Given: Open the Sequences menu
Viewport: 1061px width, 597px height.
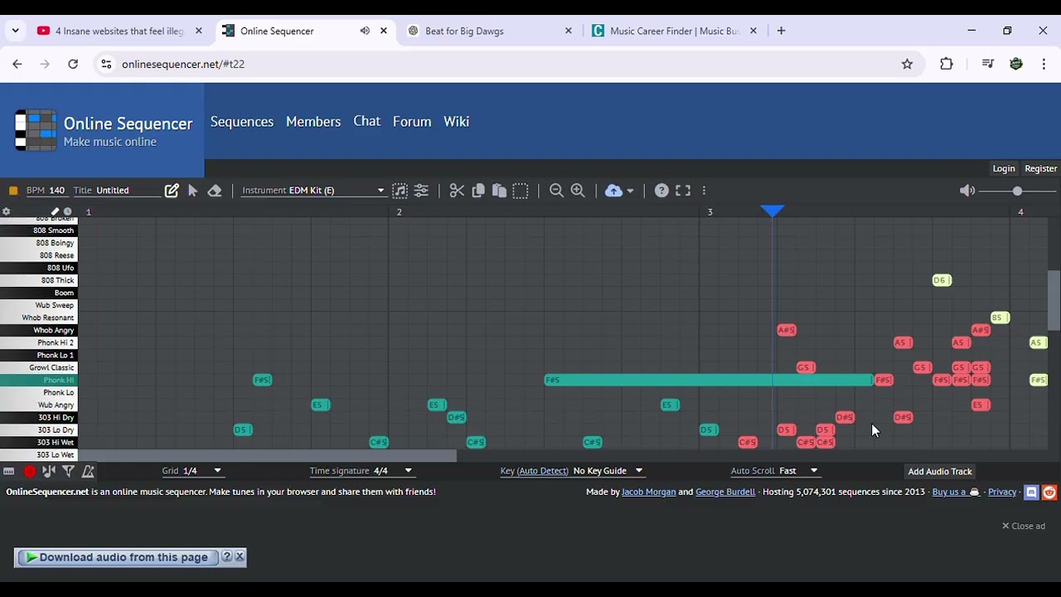Looking at the screenshot, I should coord(242,122).
